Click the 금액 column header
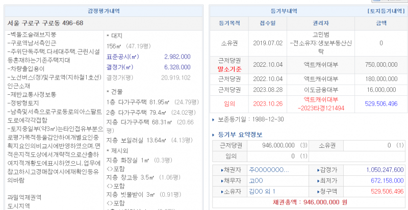The width and height of the screenshot is (408, 210). [x=381, y=23]
